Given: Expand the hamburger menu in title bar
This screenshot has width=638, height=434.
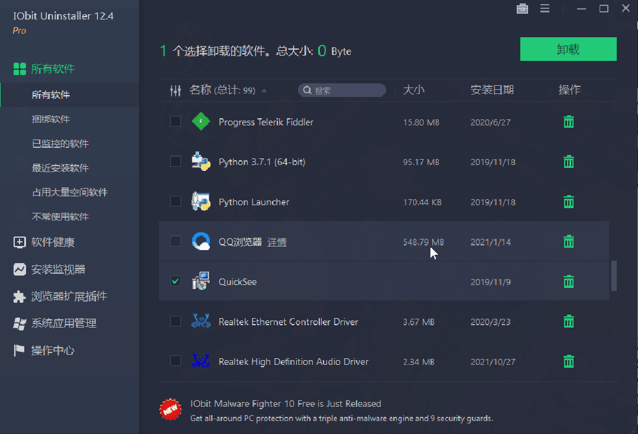Looking at the screenshot, I should click(545, 8).
